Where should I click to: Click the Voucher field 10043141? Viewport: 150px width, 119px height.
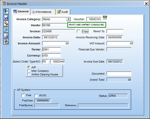pyautogui.click(x=94, y=19)
